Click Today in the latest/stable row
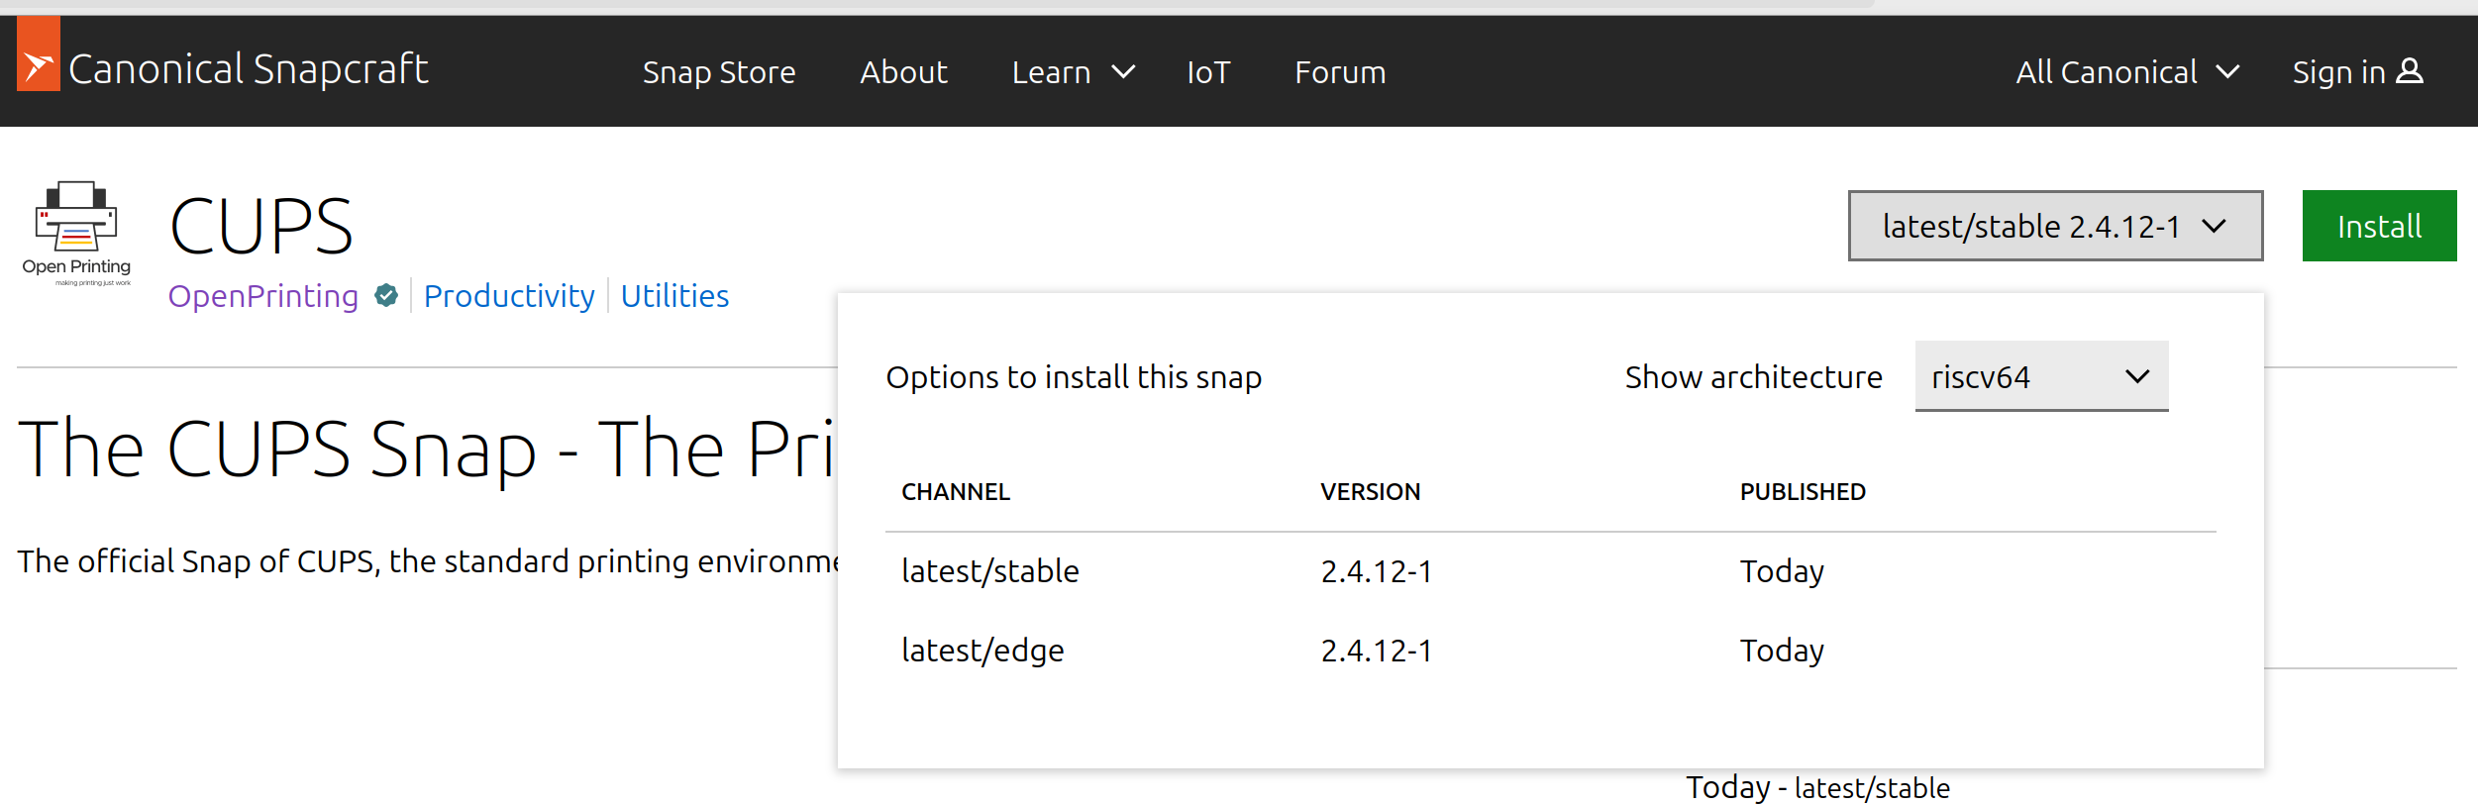Image resolution: width=2478 pixels, height=805 pixels. tap(1782, 571)
